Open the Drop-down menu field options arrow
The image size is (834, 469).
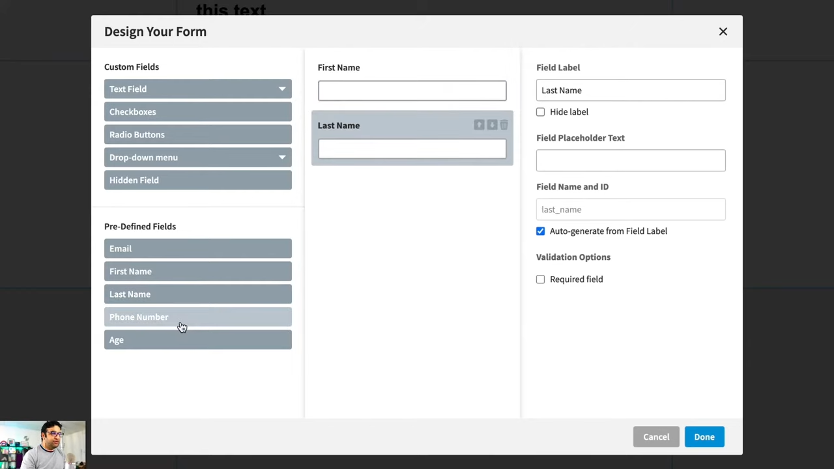click(281, 158)
